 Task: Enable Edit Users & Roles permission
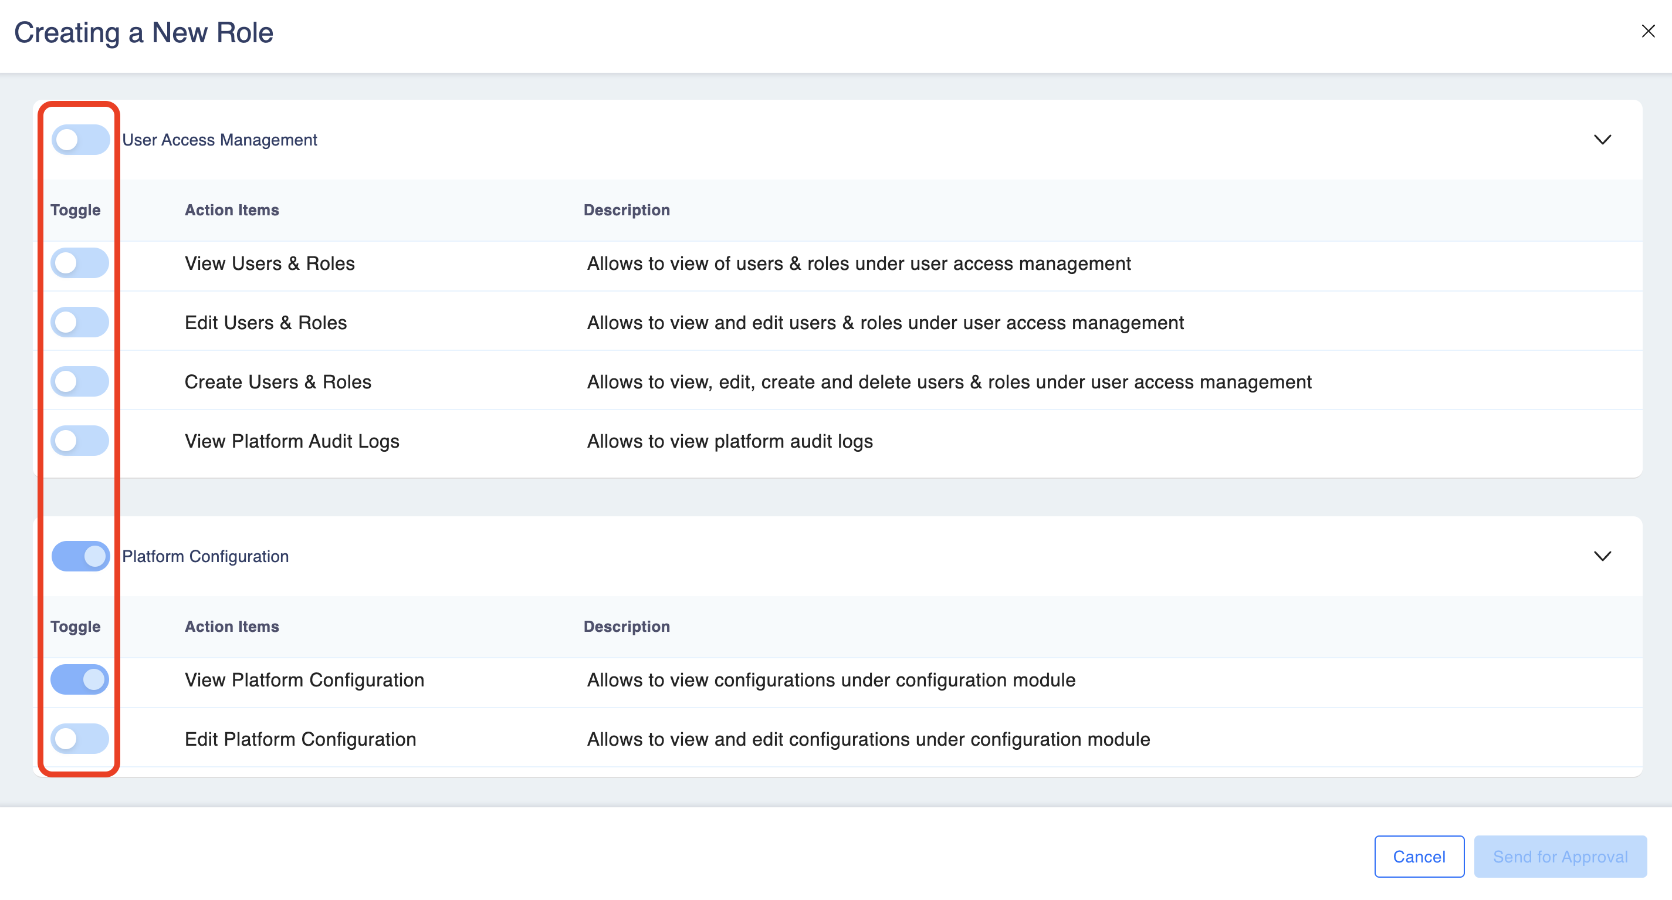point(80,322)
